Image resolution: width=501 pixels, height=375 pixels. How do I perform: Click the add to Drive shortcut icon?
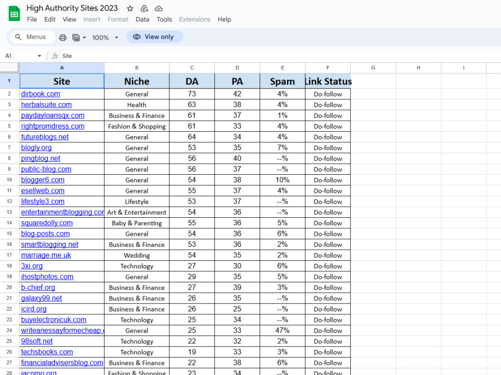(144, 9)
